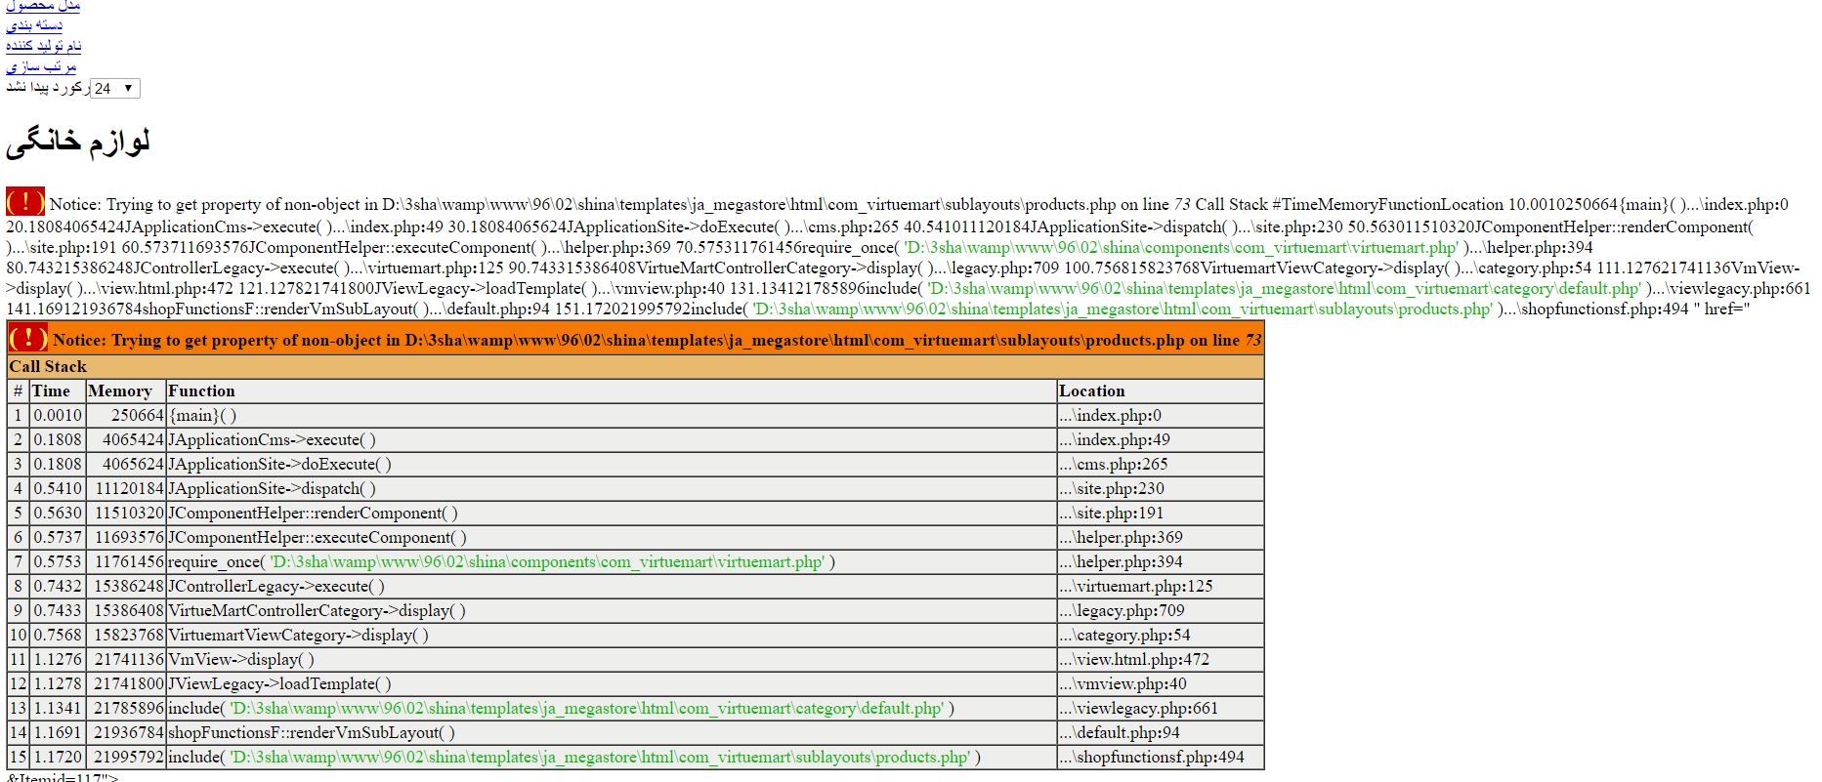Click the ...\site.php:191 location cell
This screenshot has height=782, width=1822.
(1161, 513)
